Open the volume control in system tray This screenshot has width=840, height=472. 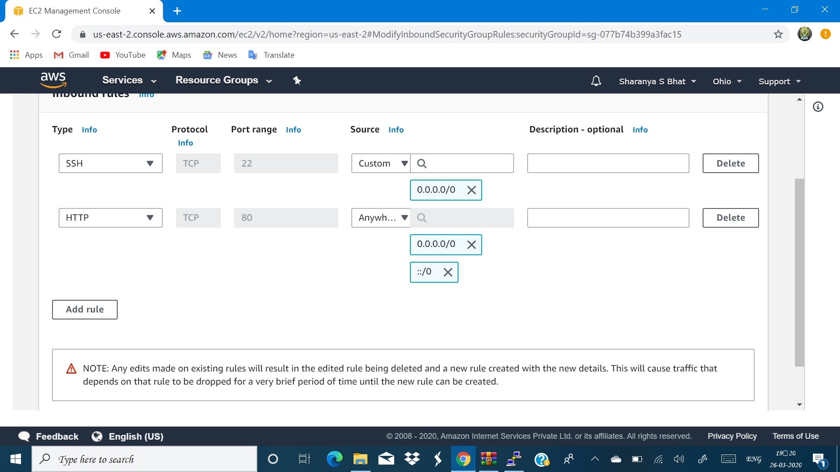pyautogui.click(x=679, y=459)
